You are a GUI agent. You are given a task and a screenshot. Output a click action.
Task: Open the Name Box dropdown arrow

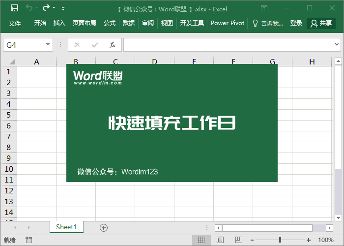[48, 44]
